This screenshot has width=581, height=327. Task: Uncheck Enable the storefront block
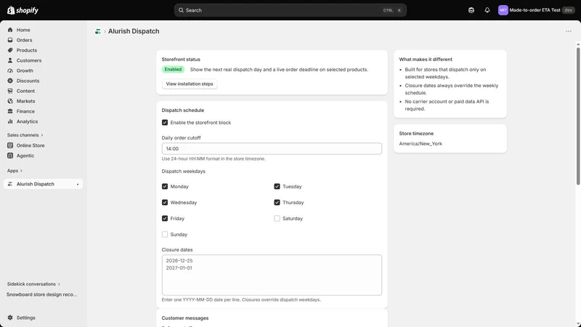(x=165, y=122)
